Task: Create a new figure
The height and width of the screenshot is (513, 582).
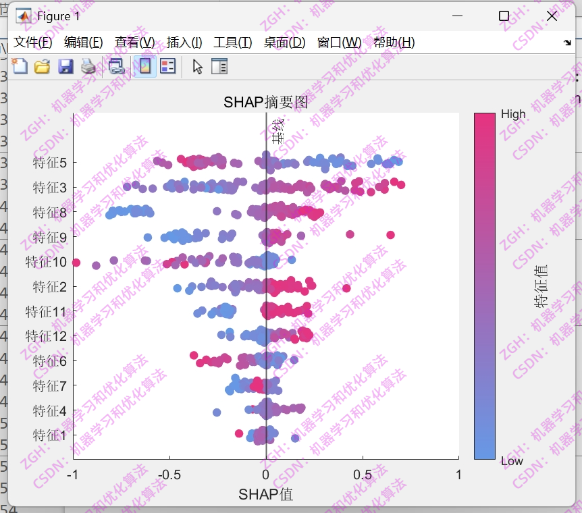Action: pos(20,66)
